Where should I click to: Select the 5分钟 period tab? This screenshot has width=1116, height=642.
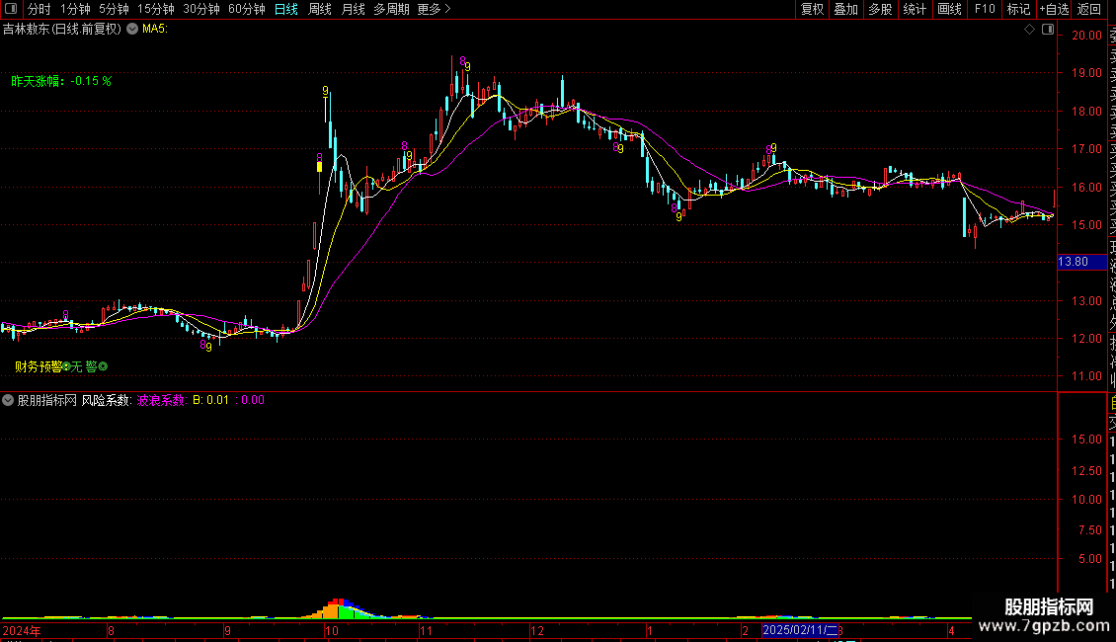tap(114, 9)
